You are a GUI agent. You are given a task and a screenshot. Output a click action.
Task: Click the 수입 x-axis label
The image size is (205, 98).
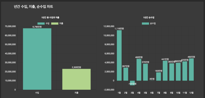tap(37, 93)
